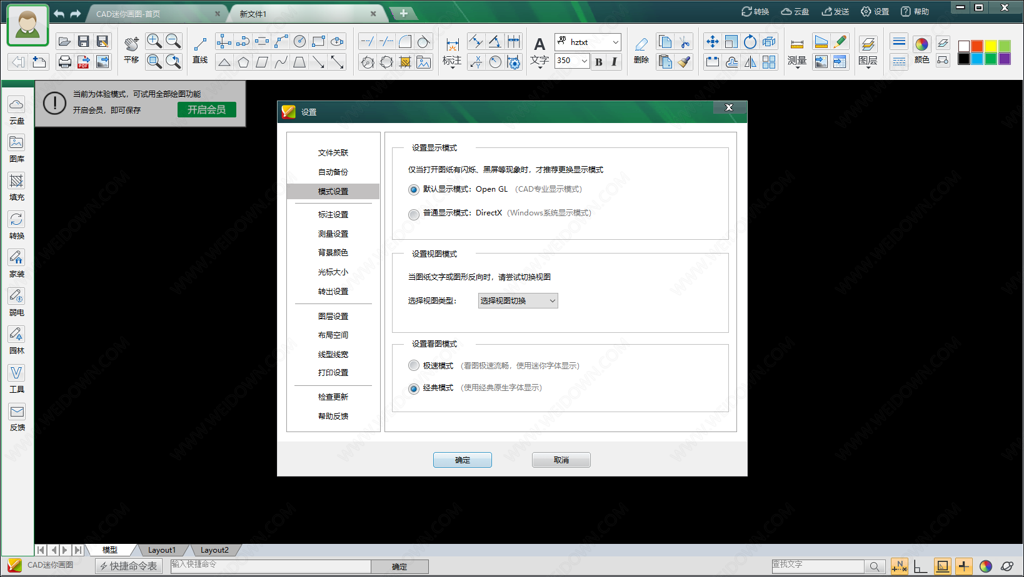Switch to the 新文件1 tab
Viewport: 1024px width, 577px height.
[x=308, y=14]
